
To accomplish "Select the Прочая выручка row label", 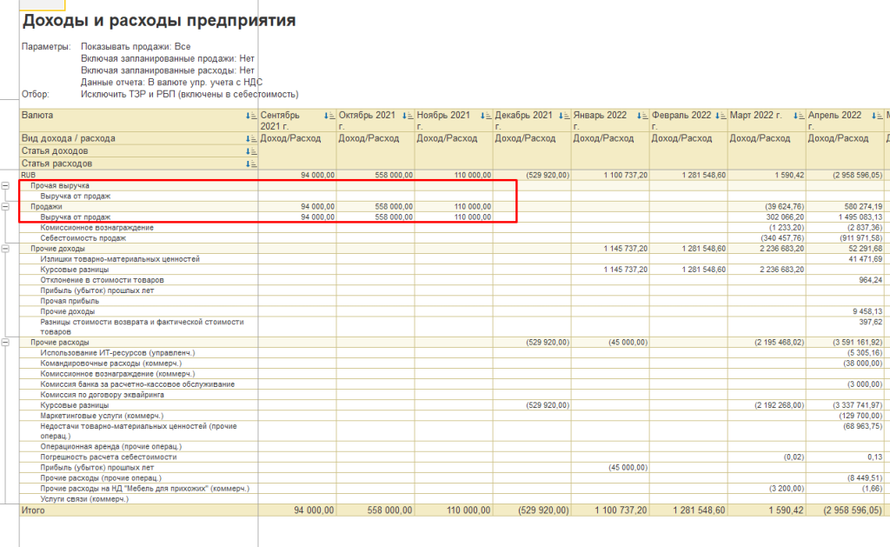I will 60,186.
